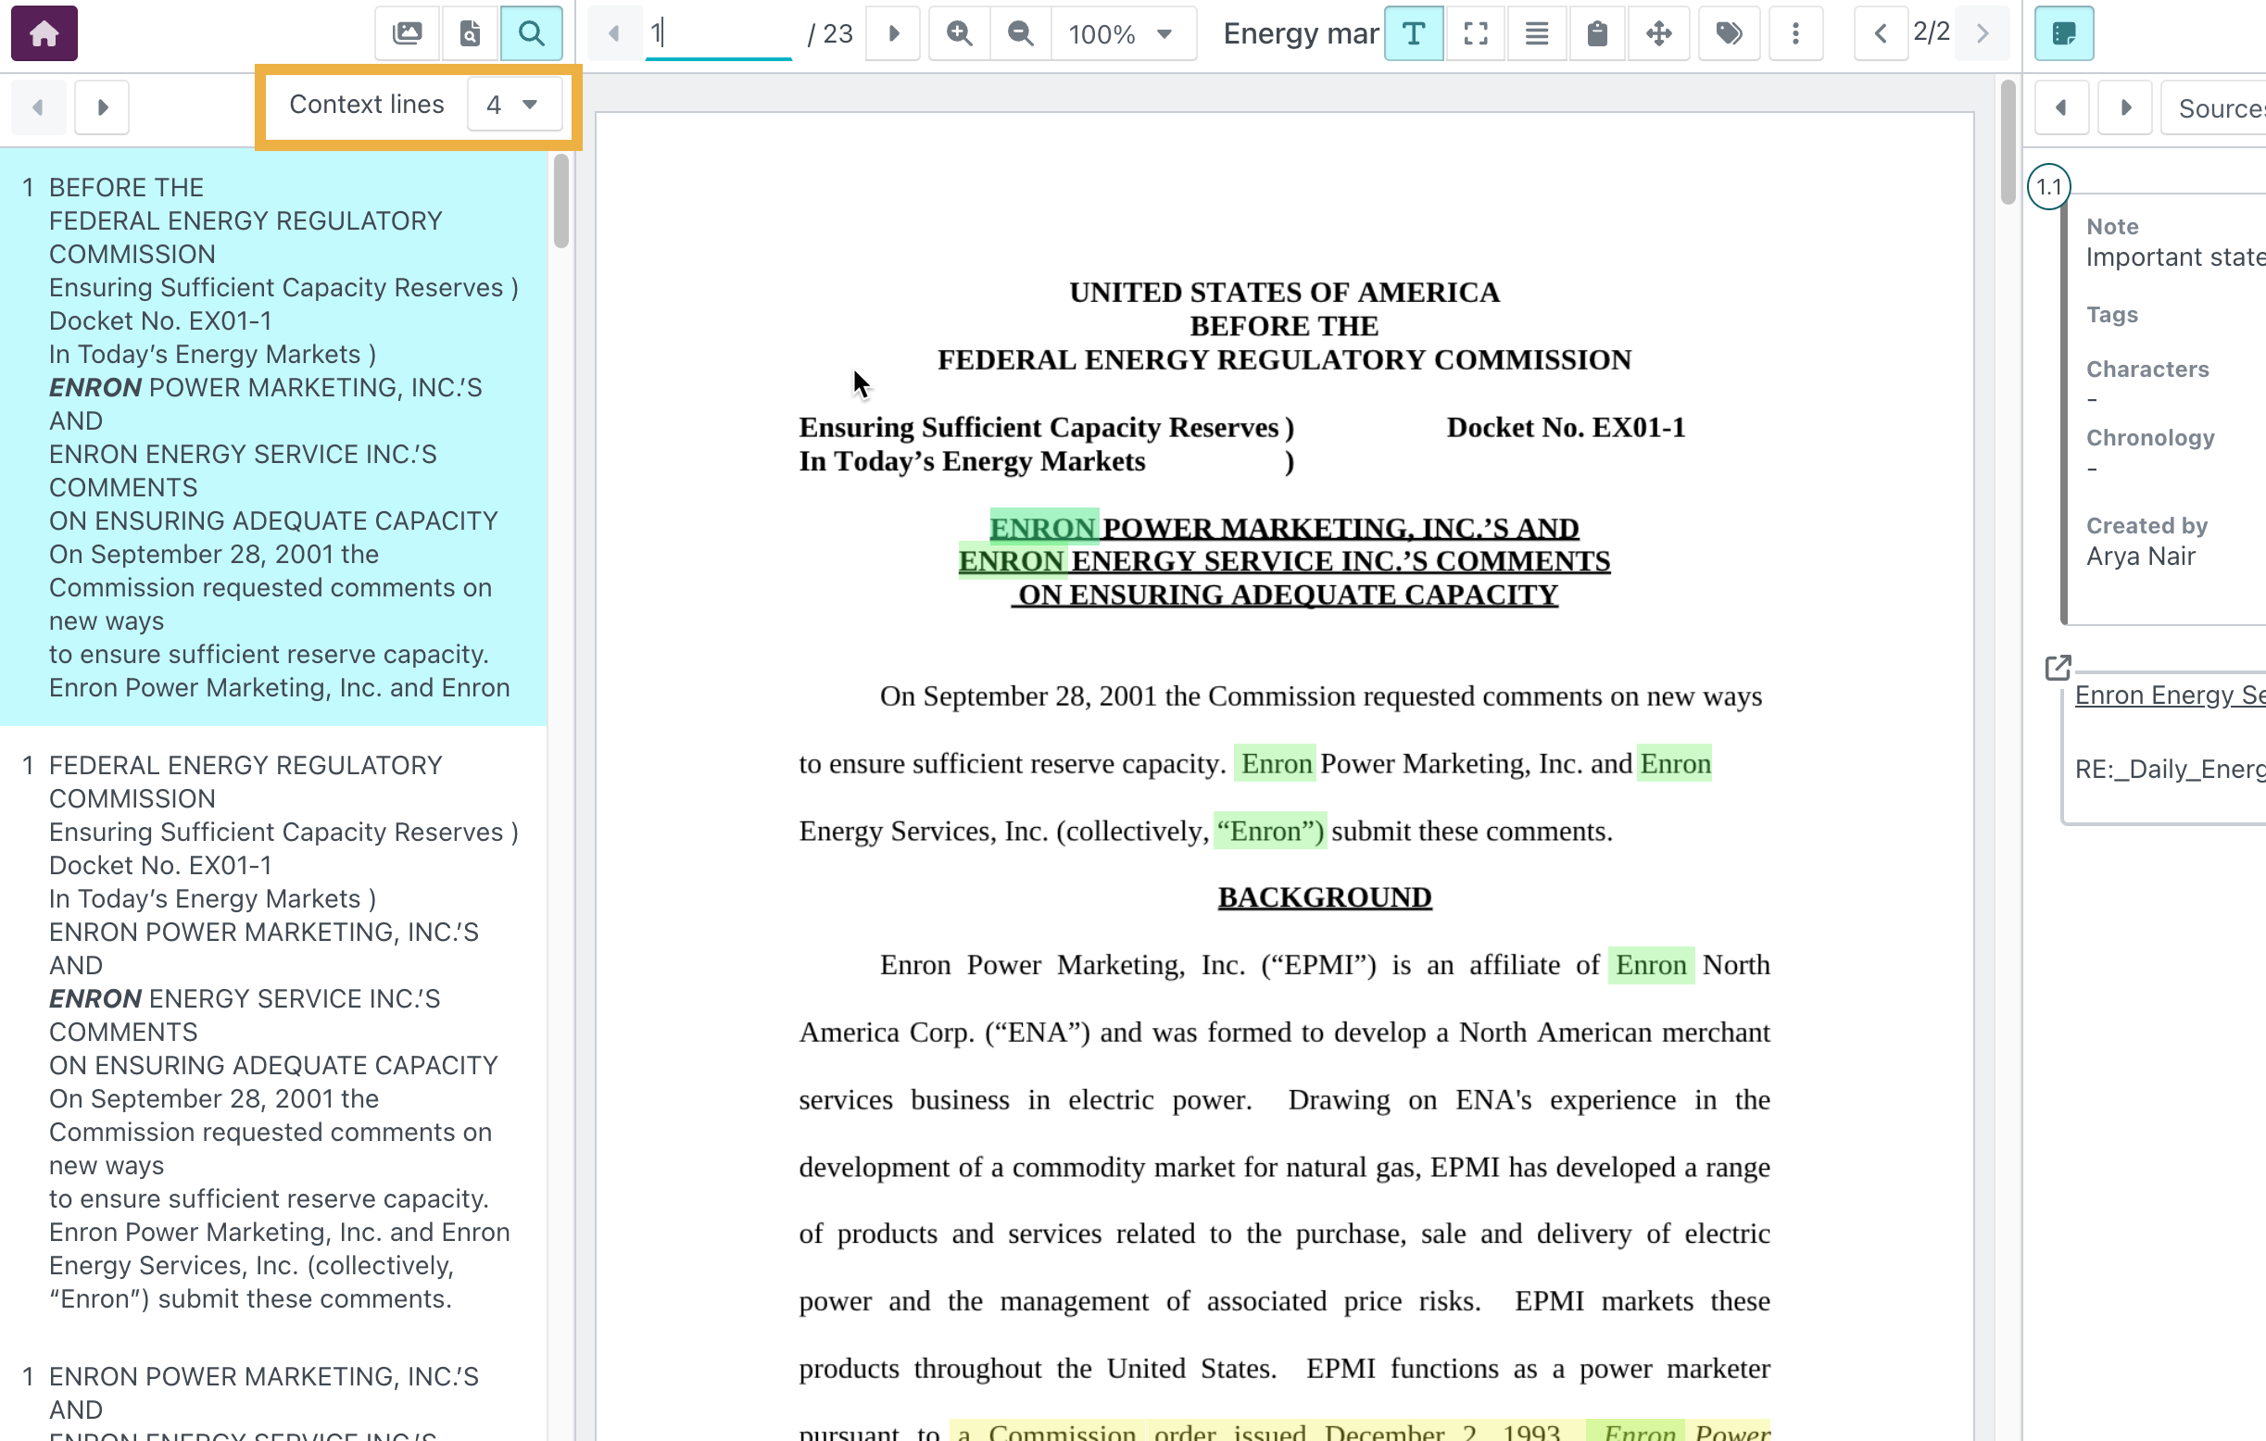Image resolution: width=2266 pixels, height=1441 pixels.
Task: Click the clipboard icon in toolbar
Action: click(1597, 34)
